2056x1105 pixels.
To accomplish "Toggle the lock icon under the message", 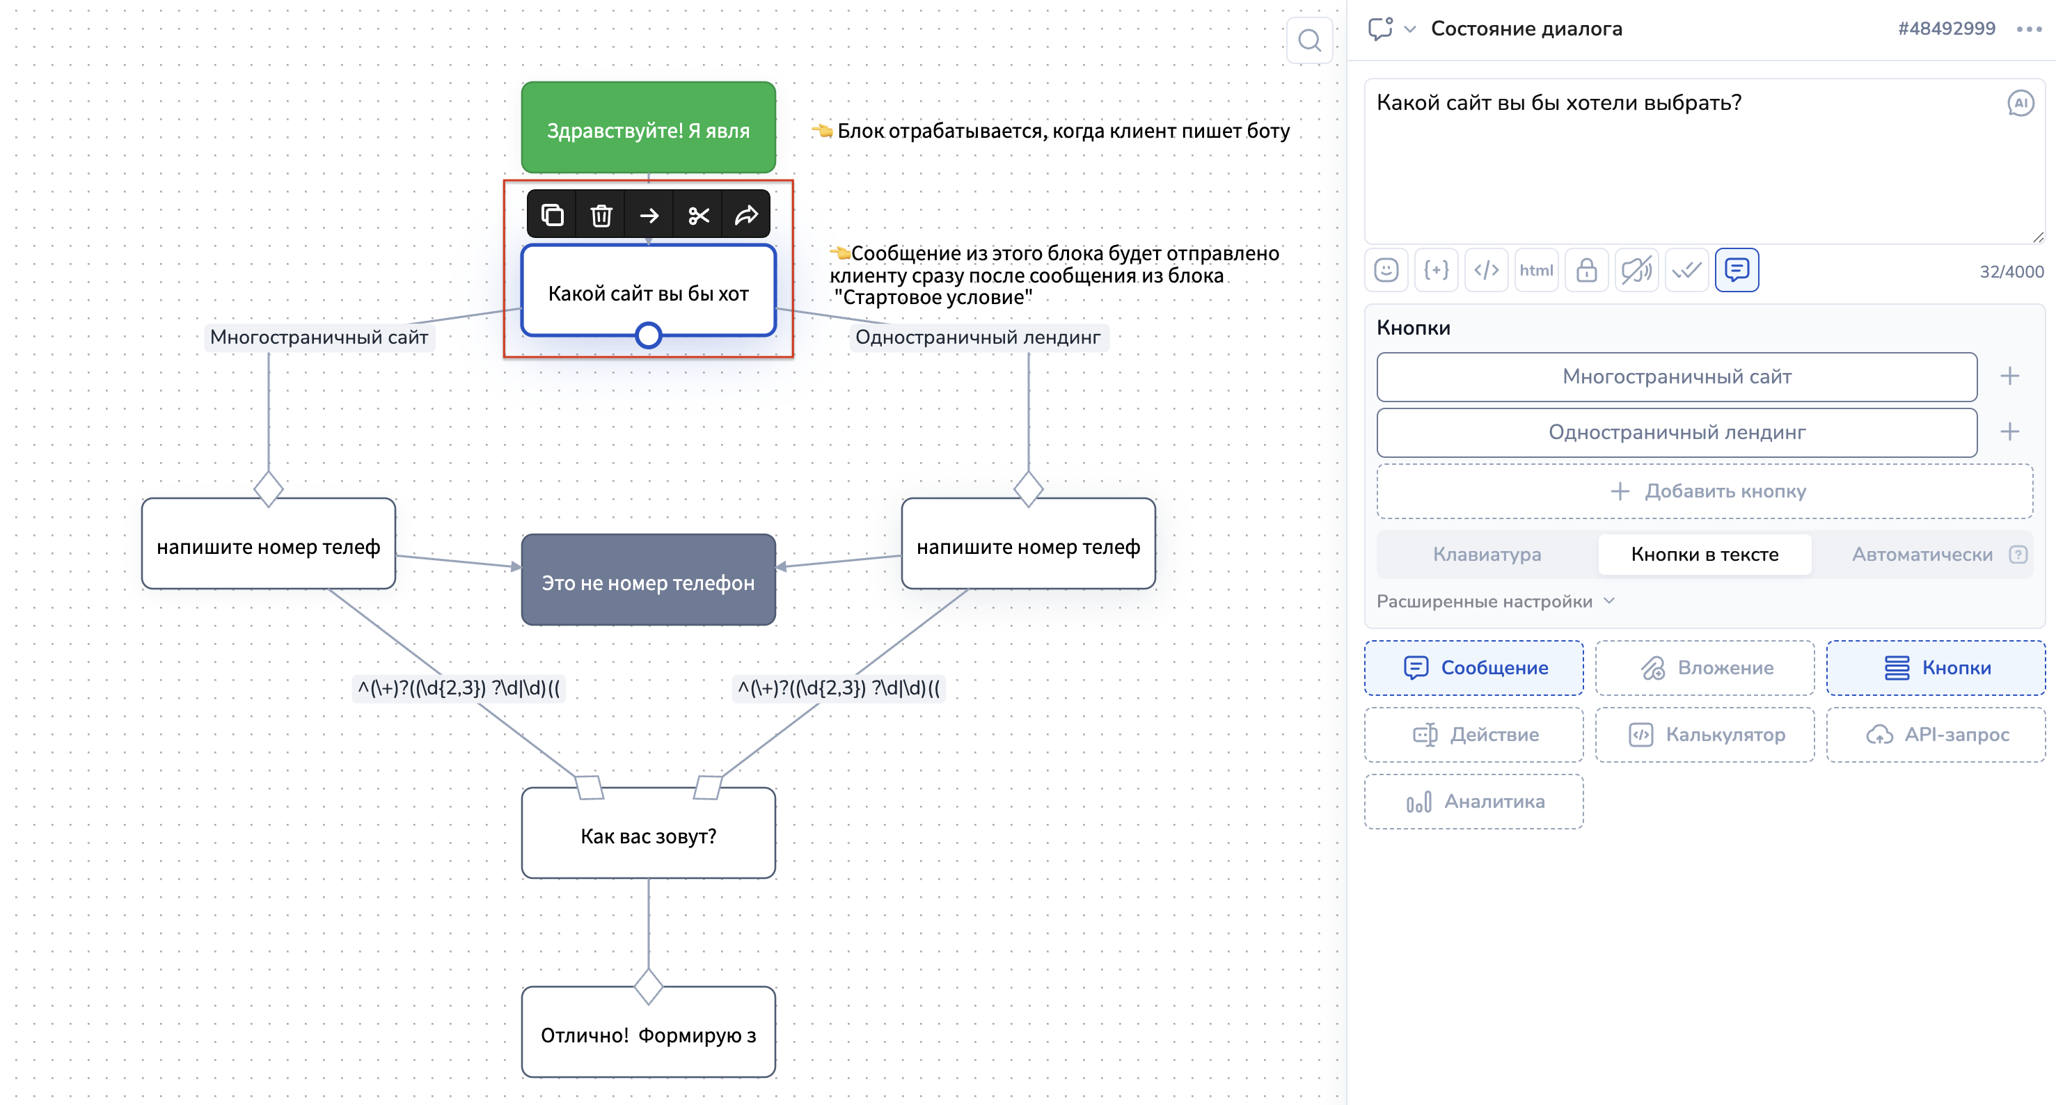I will coord(1586,271).
